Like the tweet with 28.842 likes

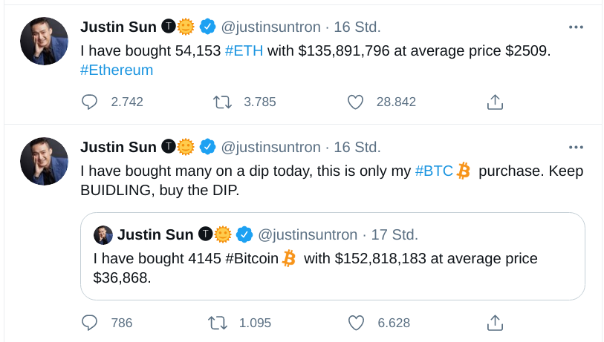pos(355,102)
